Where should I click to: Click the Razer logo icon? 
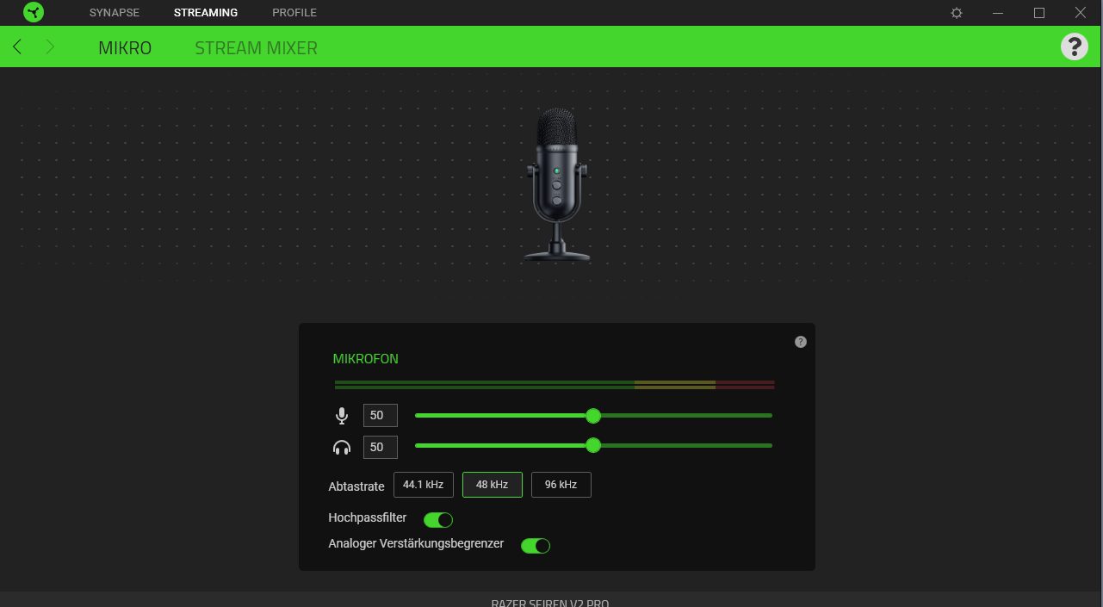[x=33, y=13]
